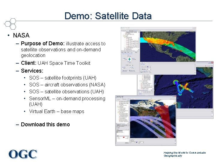Image resolution: width=216 pixels, height=162 pixels.
Task: Click the 'Purpose of Demo:' label
Action: click(43, 43)
